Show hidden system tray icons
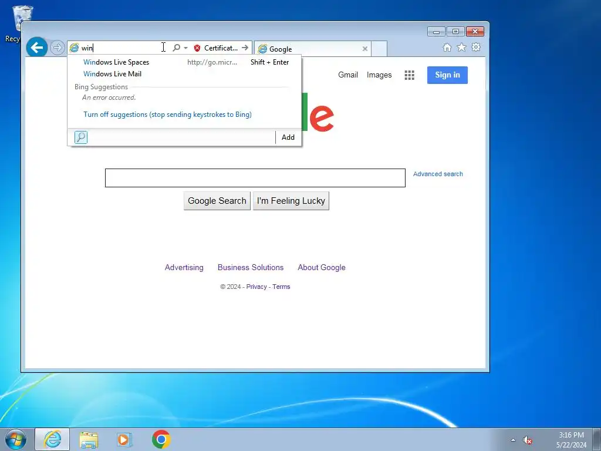 tap(513, 440)
